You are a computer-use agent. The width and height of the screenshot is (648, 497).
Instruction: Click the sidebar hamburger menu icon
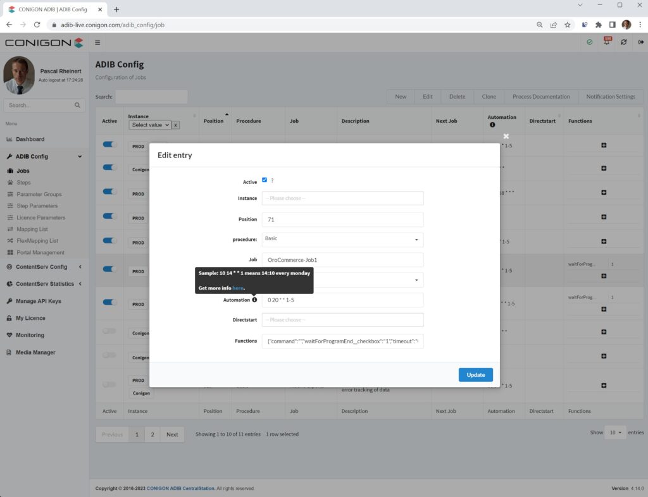[97, 42]
